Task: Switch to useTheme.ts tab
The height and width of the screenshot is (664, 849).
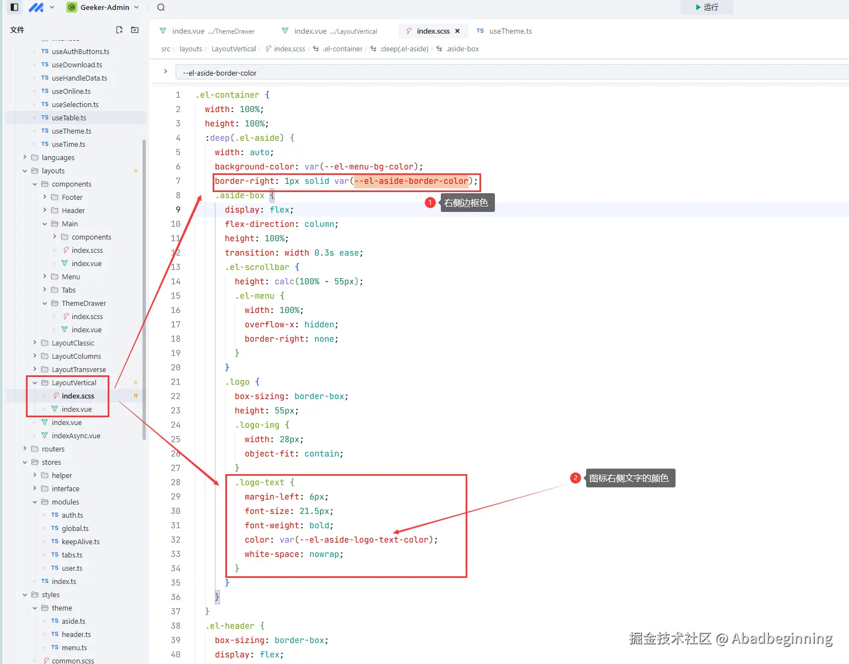Action: (504, 31)
